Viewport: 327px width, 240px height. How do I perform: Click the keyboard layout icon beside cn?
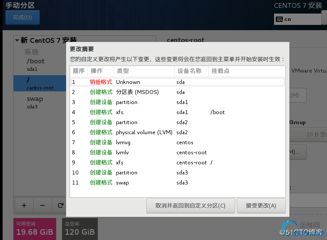click(x=279, y=19)
